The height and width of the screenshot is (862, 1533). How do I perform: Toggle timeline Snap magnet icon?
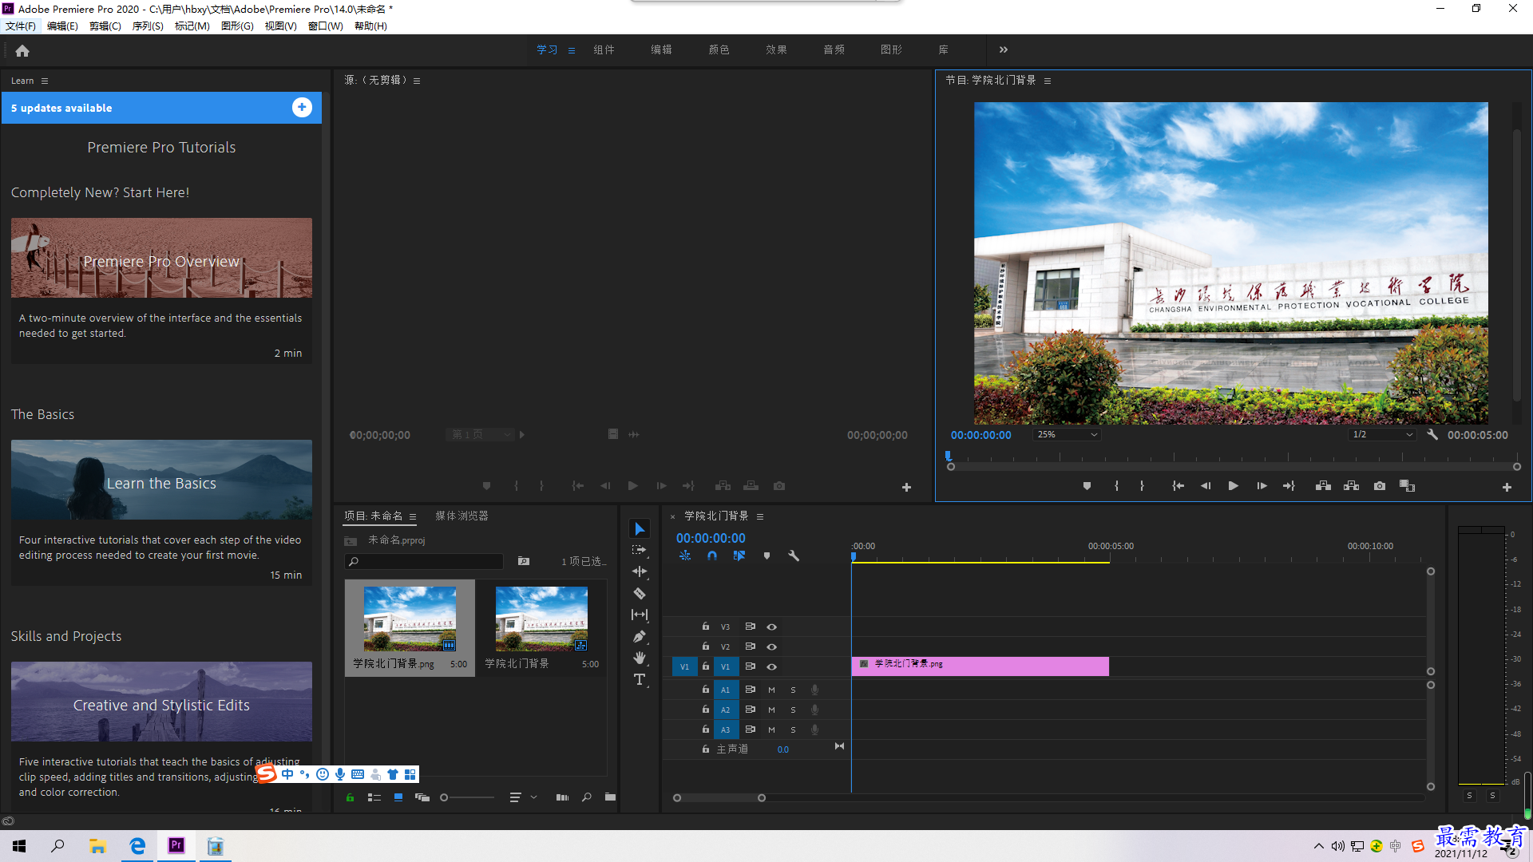click(712, 556)
